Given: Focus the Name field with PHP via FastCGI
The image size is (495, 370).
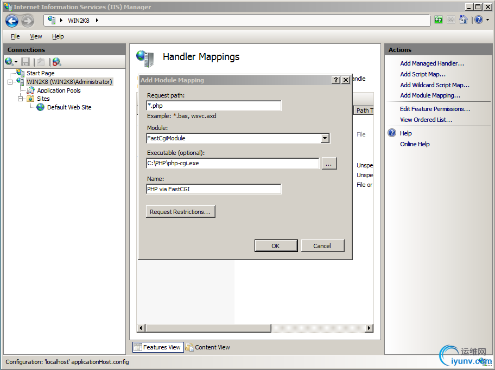Looking at the screenshot, I should click(214, 189).
